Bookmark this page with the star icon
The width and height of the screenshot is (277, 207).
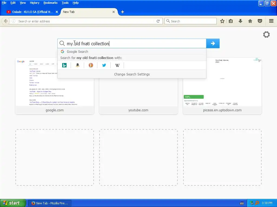coord(222,21)
